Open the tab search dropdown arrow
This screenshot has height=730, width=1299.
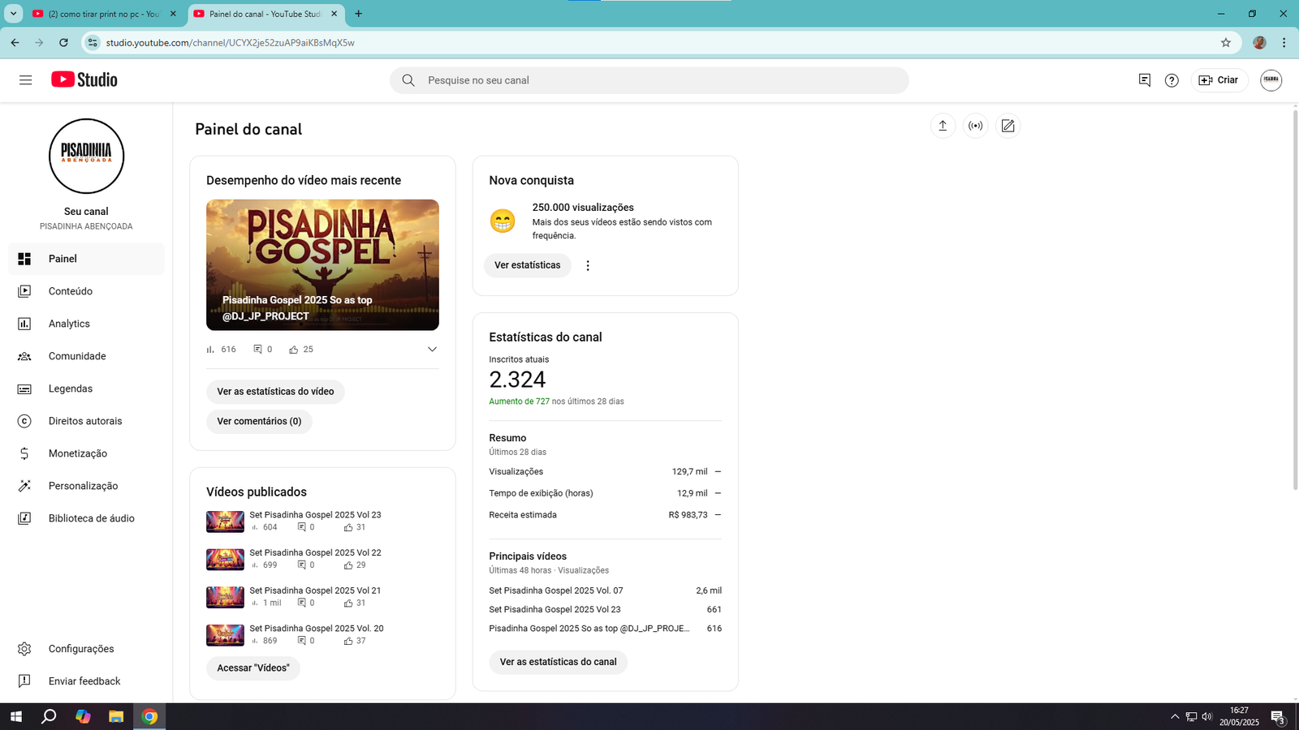click(13, 14)
